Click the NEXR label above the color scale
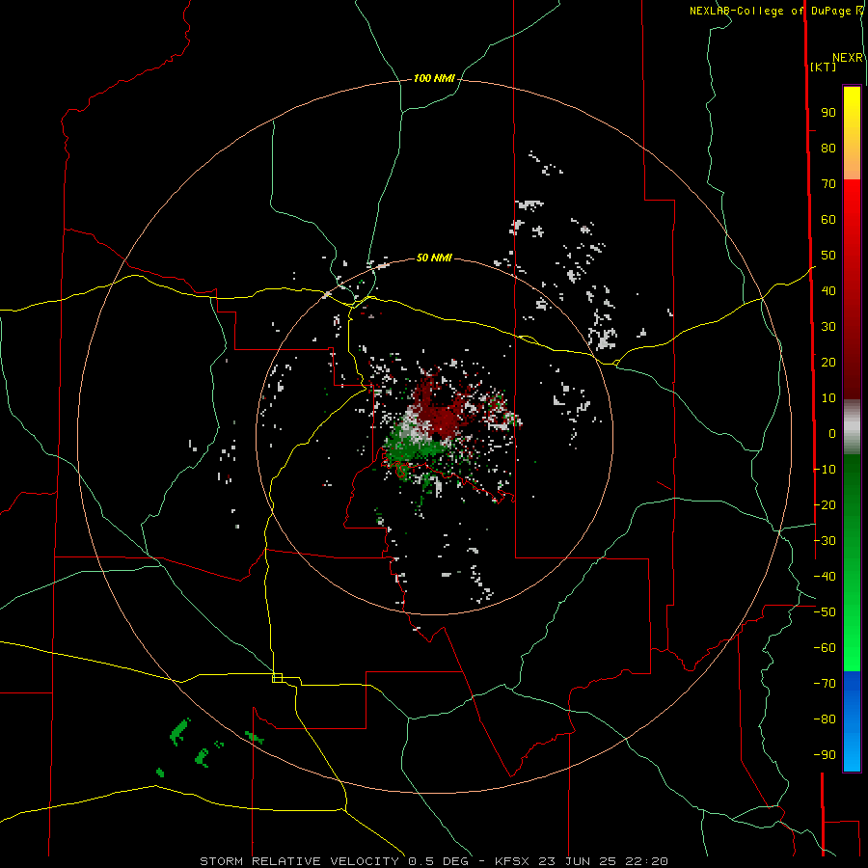 point(847,58)
